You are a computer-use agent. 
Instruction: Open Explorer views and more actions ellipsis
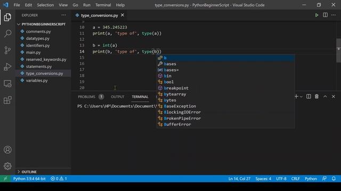(63, 15)
